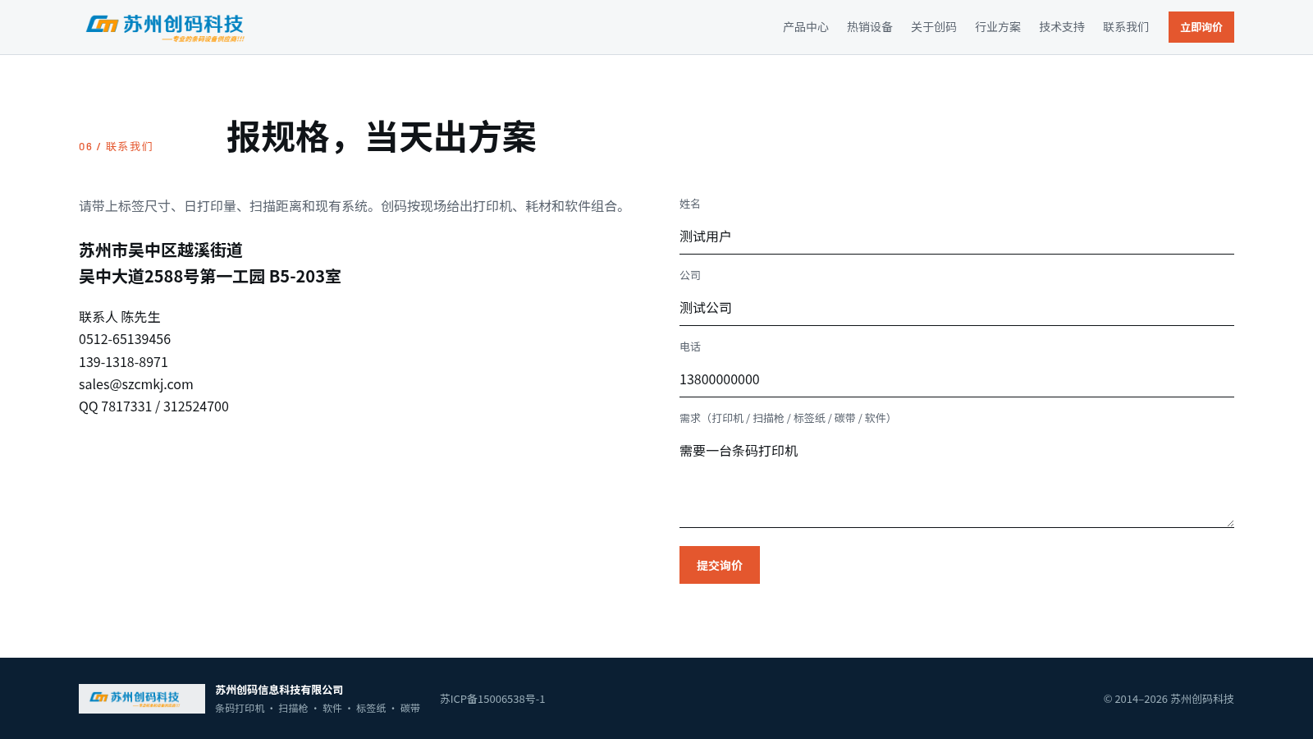The image size is (1313, 739).
Task: Click the footer logo image
Action: coord(142,699)
